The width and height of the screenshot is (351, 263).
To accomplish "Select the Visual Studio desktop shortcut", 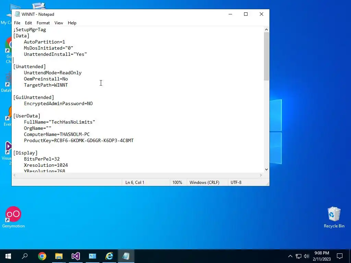I will coord(7,153).
